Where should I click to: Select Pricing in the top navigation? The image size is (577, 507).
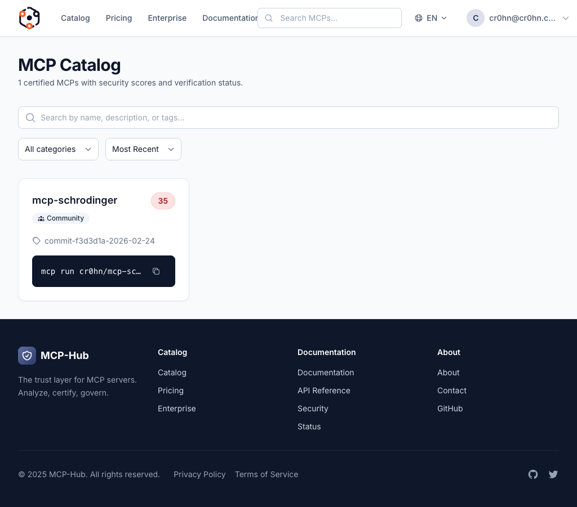tap(118, 17)
